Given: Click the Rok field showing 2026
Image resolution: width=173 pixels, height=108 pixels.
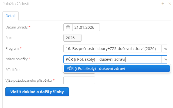Looking at the screenshot, I should [72, 38].
